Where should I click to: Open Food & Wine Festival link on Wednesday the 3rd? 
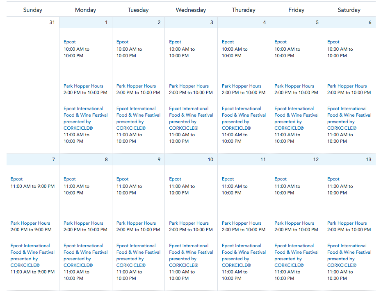[191, 115]
